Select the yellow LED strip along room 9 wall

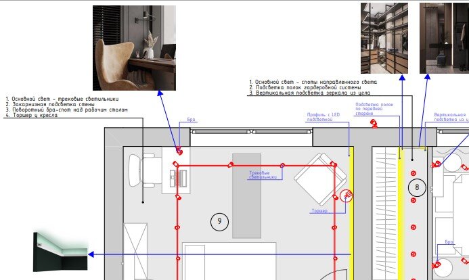click(351, 213)
